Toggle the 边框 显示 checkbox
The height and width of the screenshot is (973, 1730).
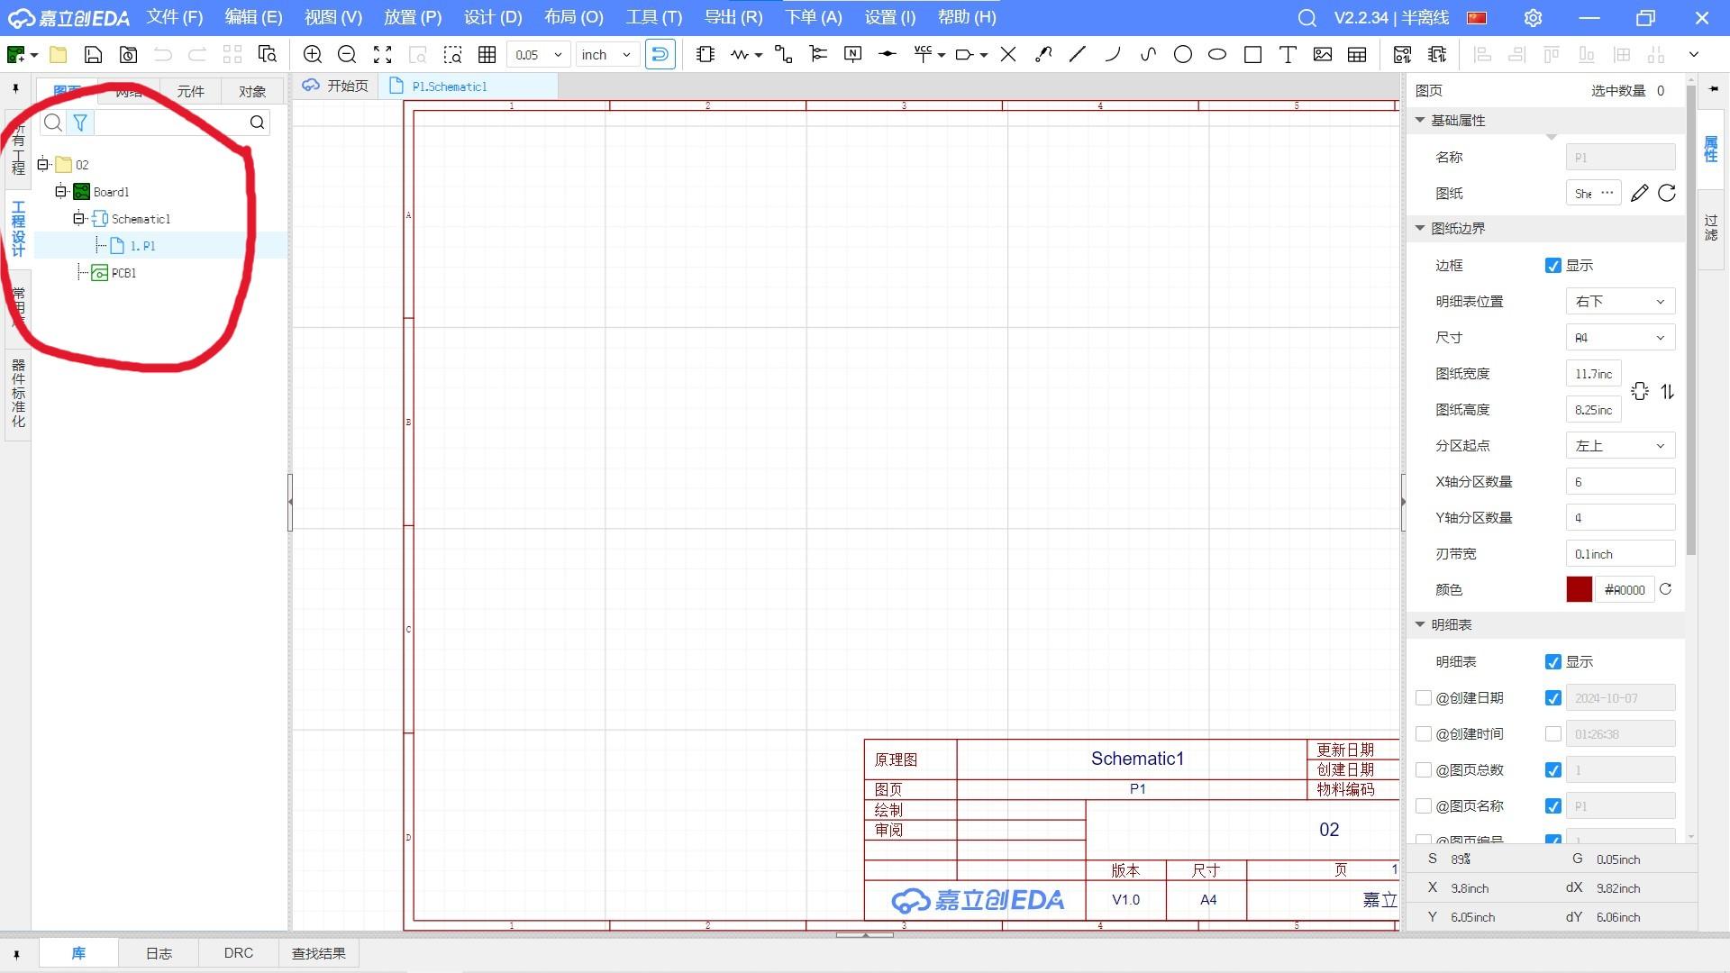tap(1552, 266)
